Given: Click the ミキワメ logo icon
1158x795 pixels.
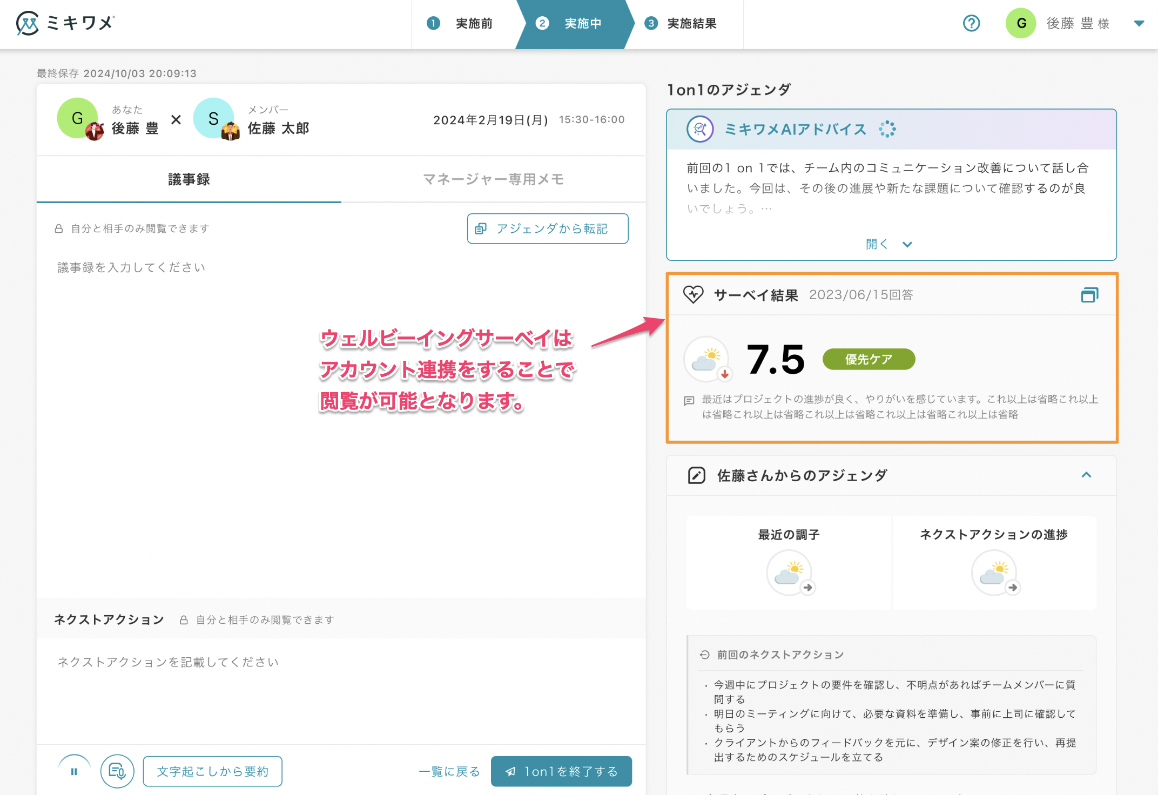Looking at the screenshot, I should pos(28,23).
